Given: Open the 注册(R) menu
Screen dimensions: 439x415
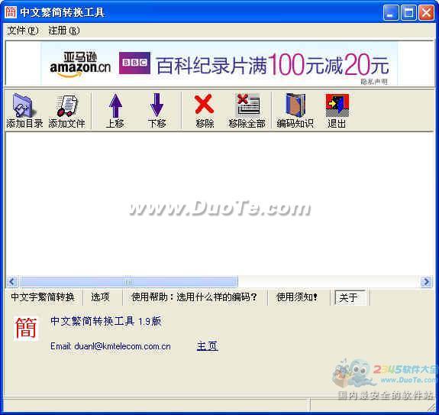Looking at the screenshot, I should [x=64, y=31].
